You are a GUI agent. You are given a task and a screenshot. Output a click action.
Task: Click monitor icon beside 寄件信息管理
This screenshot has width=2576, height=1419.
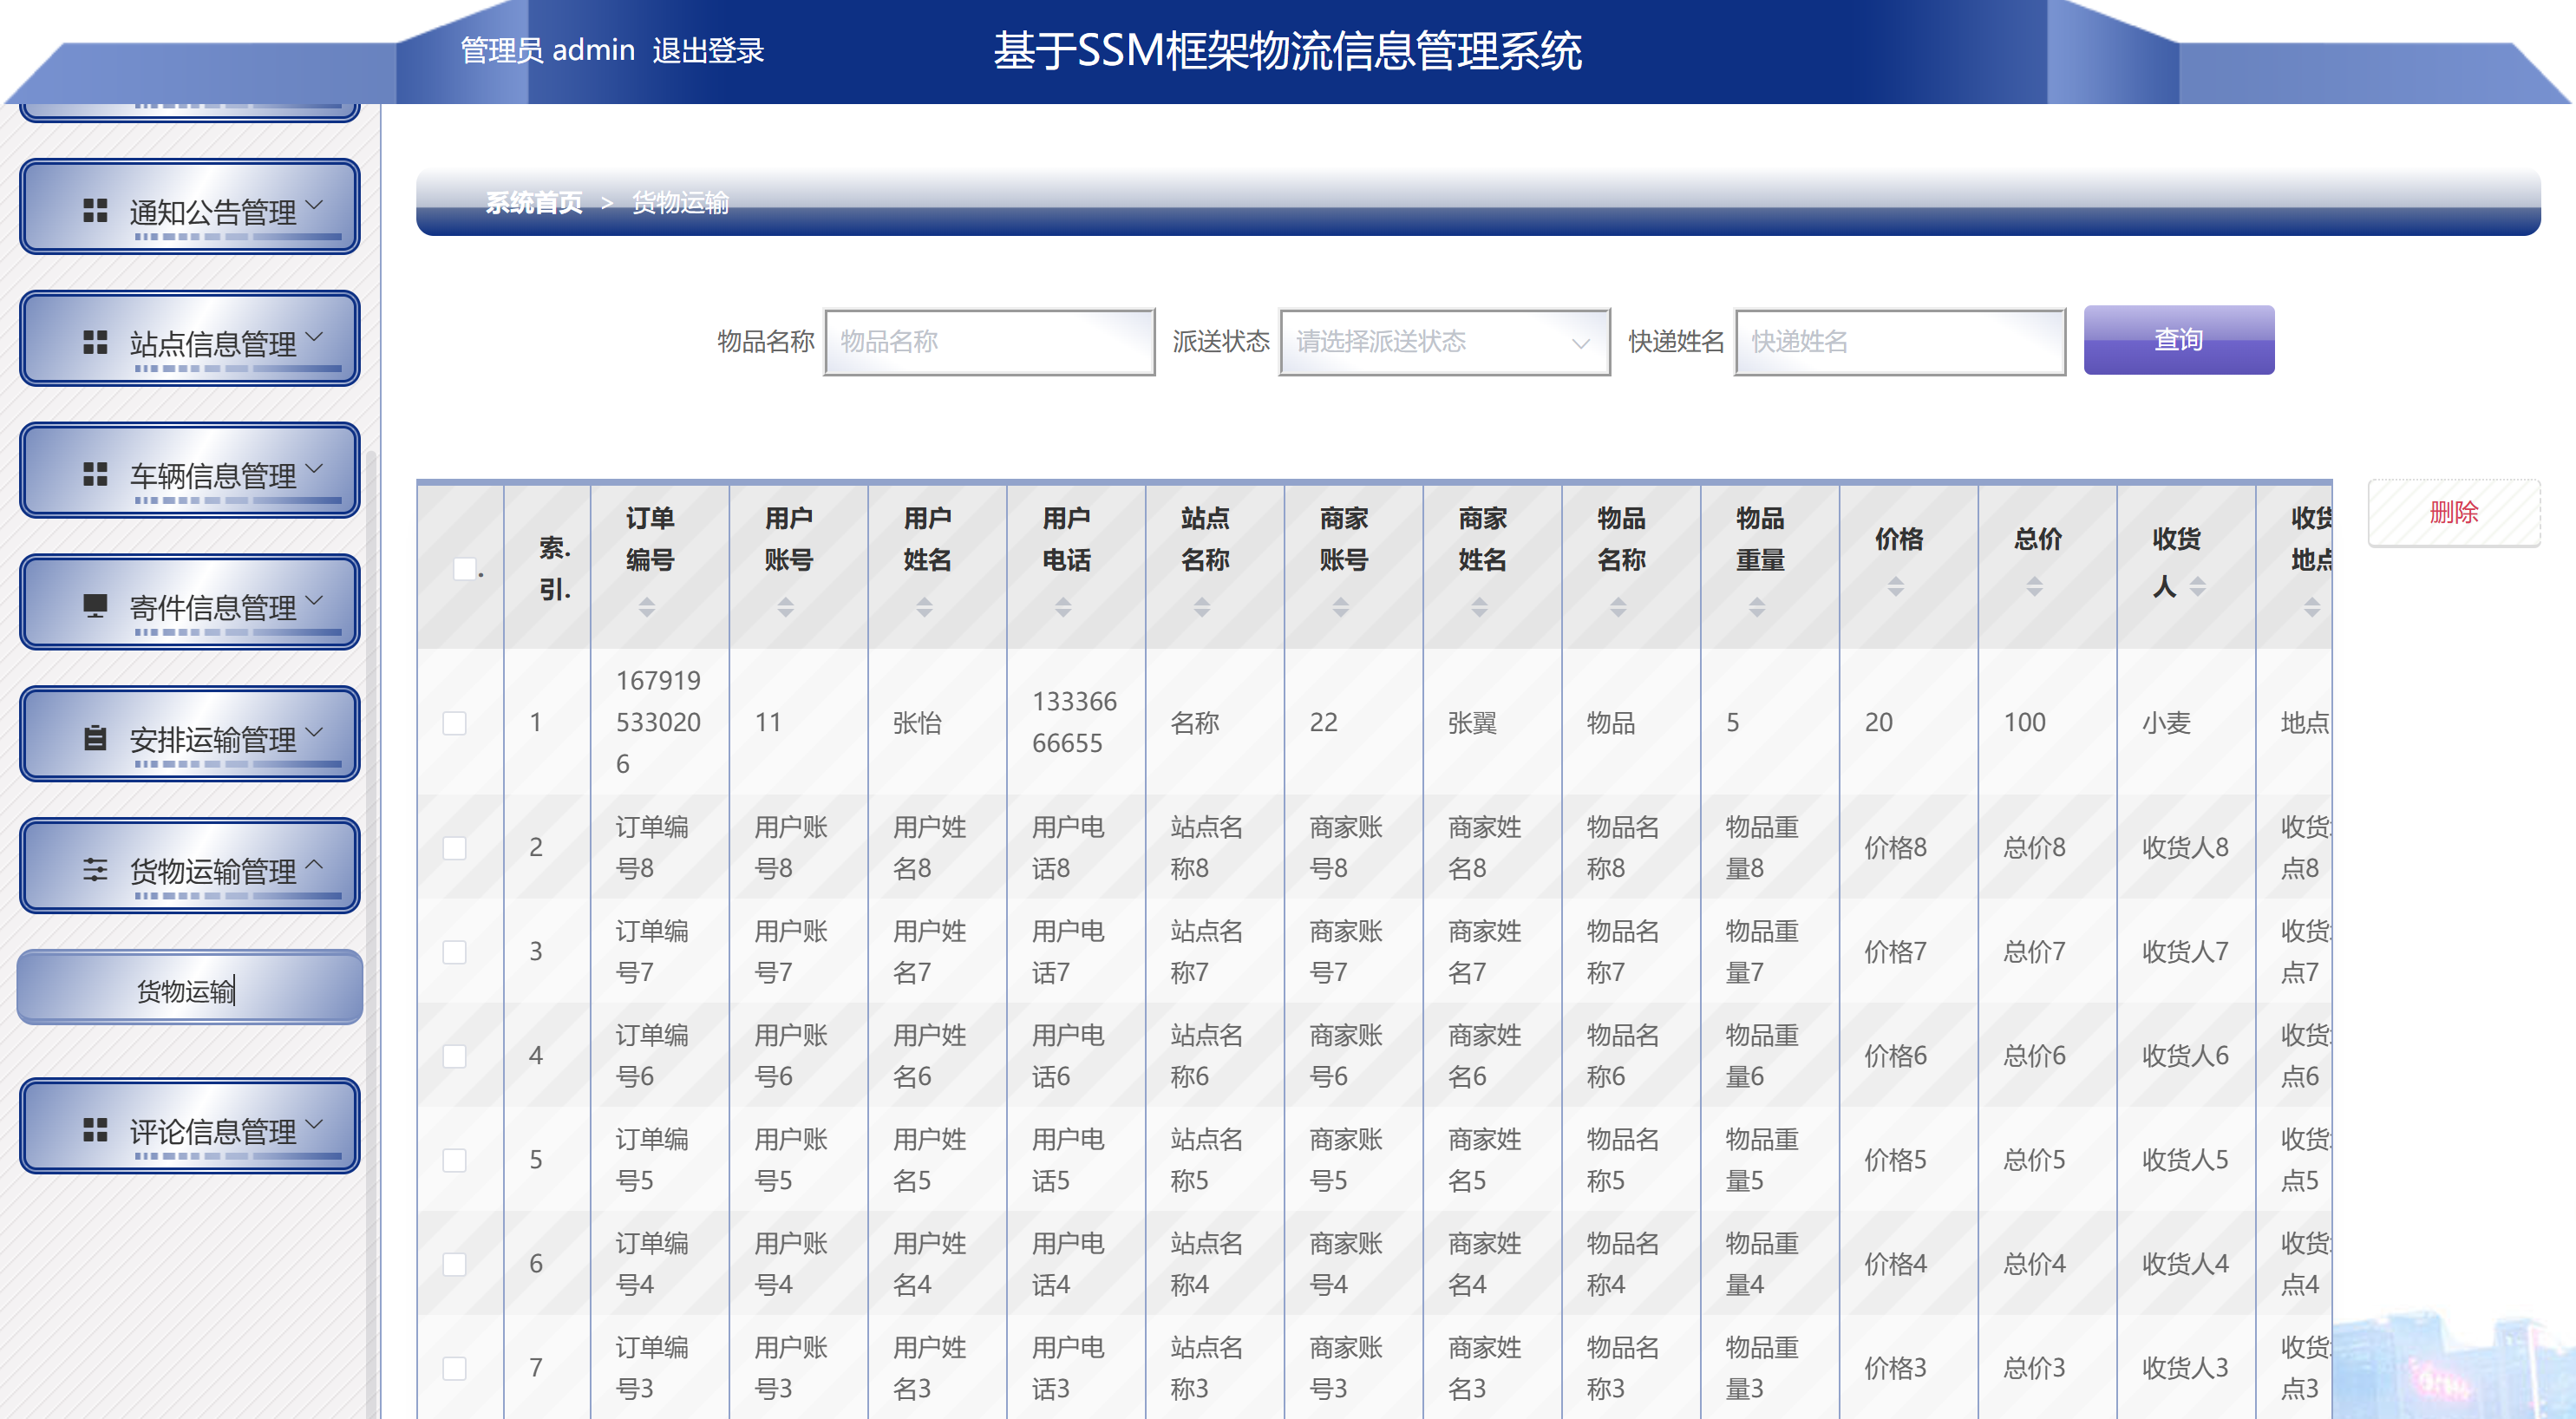coord(95,606)
